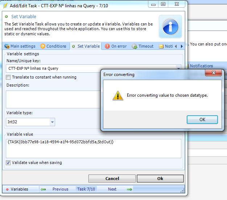Click the blue information icon
This screenshot has height=200, width=227.
[170, 26]
